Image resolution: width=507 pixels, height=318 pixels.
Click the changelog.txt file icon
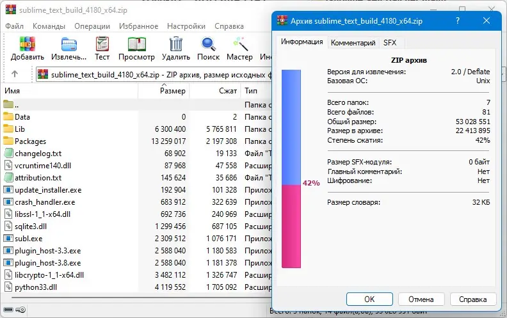(x=9, y=153)
